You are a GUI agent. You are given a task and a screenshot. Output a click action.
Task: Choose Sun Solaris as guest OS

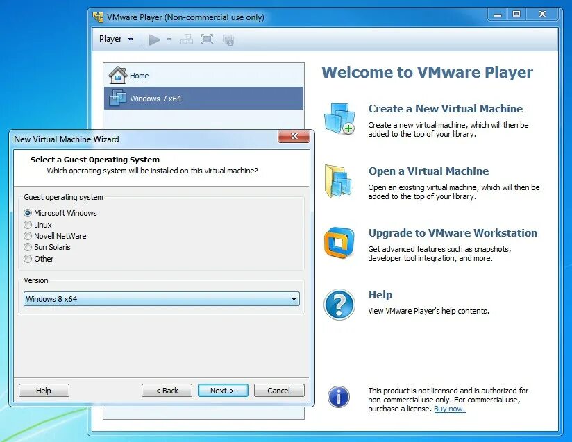pos(28,247)
